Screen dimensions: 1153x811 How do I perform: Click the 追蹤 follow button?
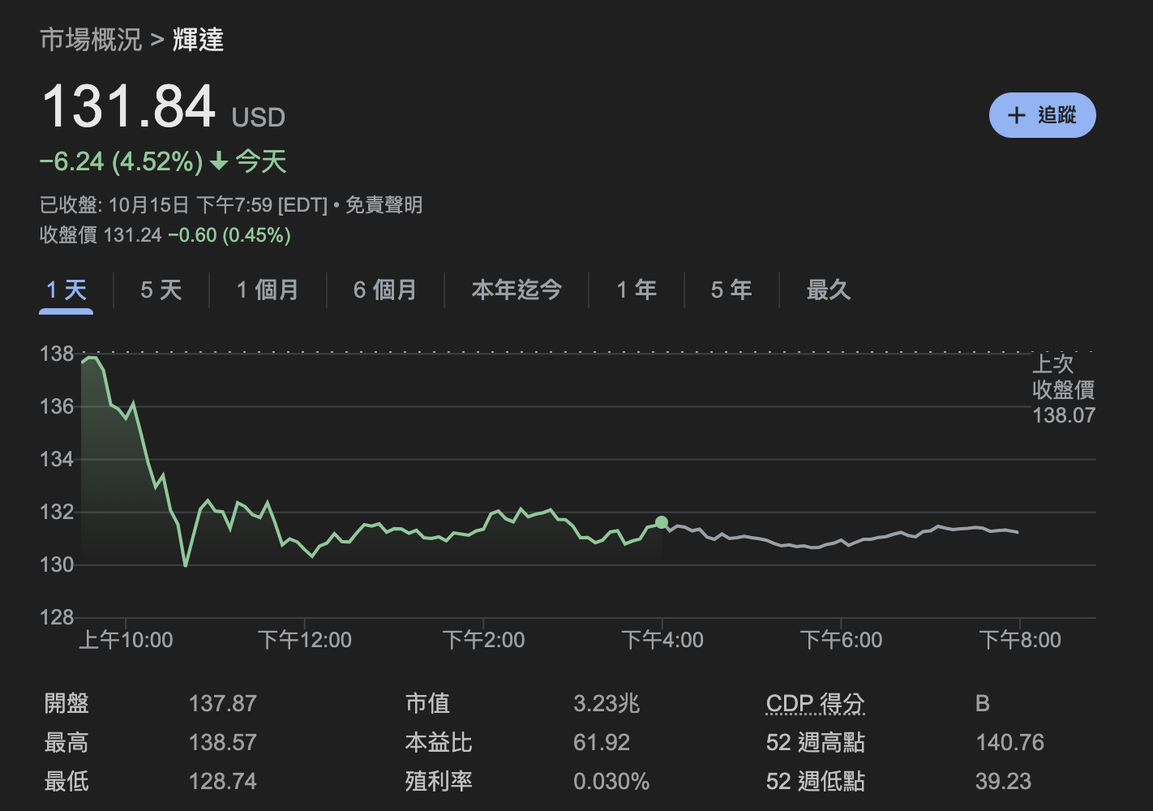[x=1042, y=115]
